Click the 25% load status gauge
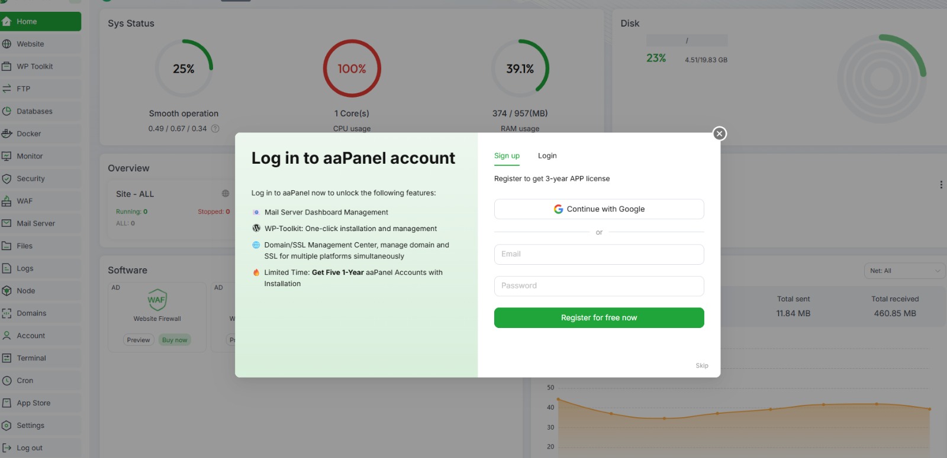The height and width of the screenshot is (458, 947). 183,69
